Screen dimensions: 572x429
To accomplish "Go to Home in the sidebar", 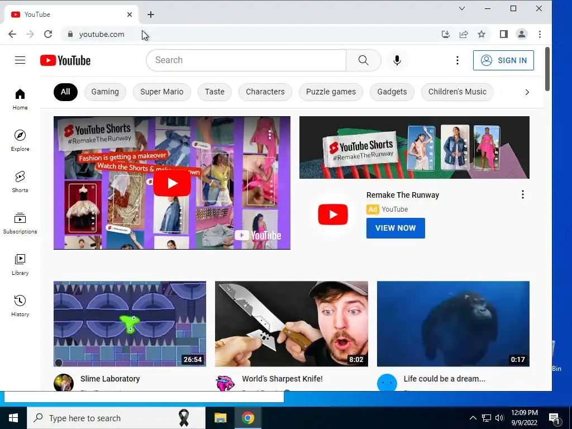I will 20,99.
